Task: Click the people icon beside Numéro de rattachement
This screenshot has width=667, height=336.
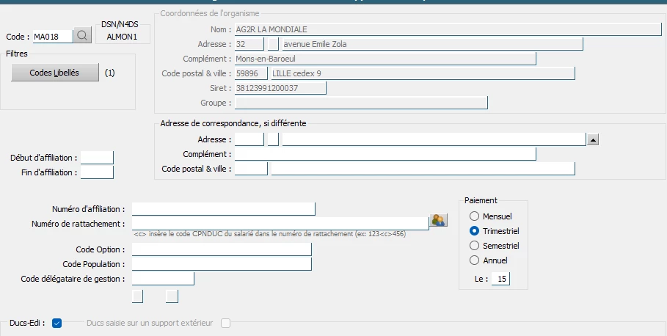Action: pyautogui.click(x=439, y=220)
